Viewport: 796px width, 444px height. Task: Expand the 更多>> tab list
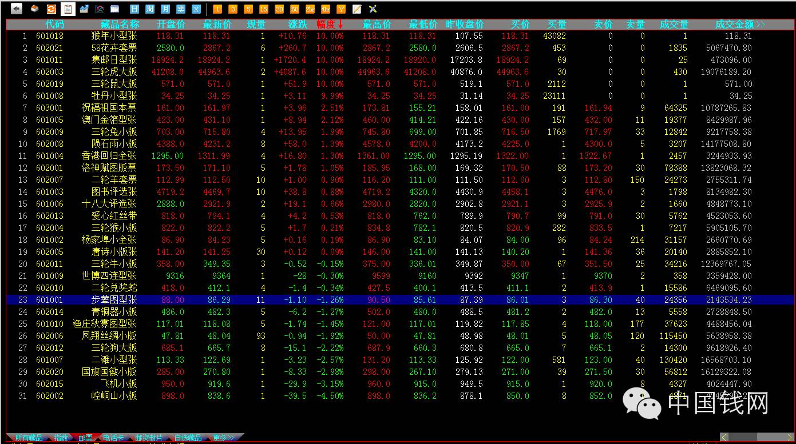224,438
